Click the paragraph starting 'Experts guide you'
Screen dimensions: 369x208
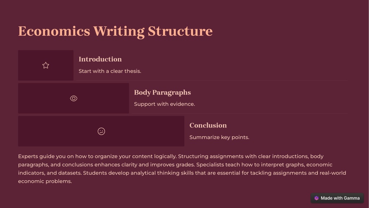(x=182, y=169)
